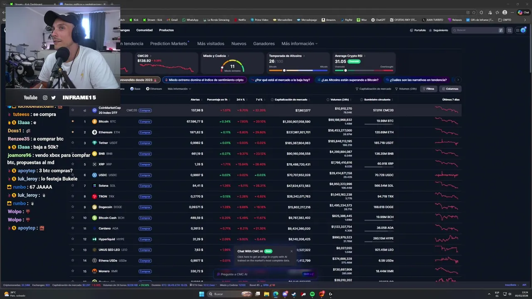
Task: Click the Monero coin logo
Action: point(94,271)
